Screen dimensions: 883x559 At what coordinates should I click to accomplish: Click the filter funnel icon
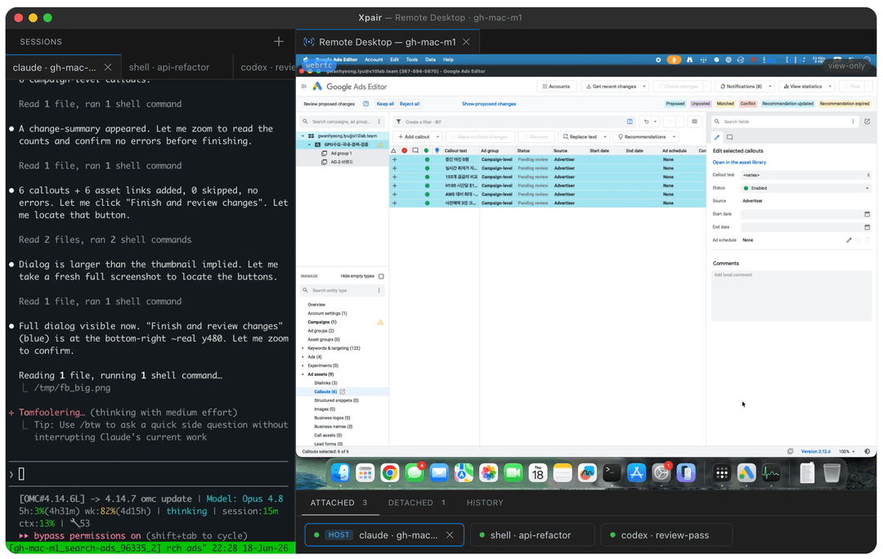pos(398,122)
